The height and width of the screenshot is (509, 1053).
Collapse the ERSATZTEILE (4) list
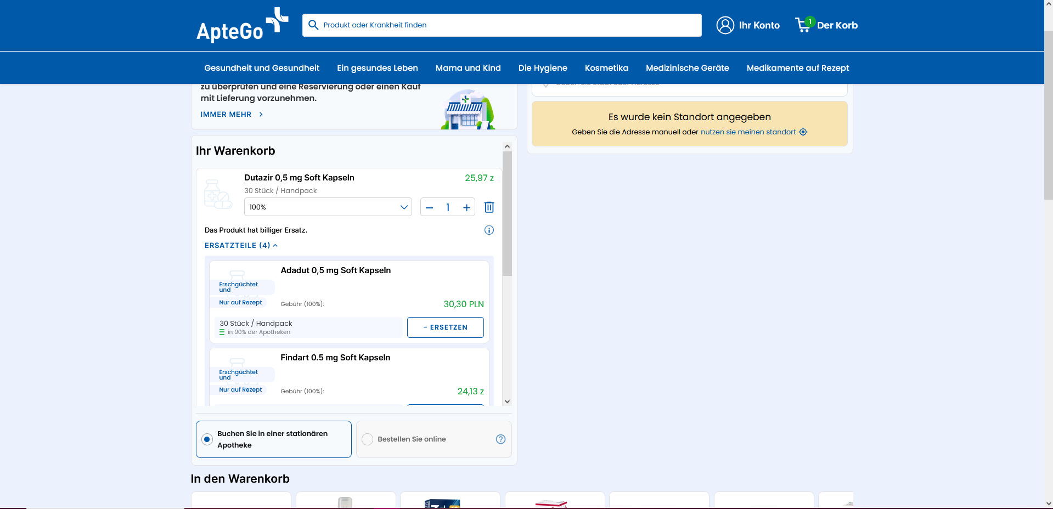pos(241,245)
